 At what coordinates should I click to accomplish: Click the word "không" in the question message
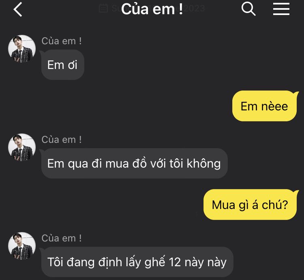coord(203,164)
